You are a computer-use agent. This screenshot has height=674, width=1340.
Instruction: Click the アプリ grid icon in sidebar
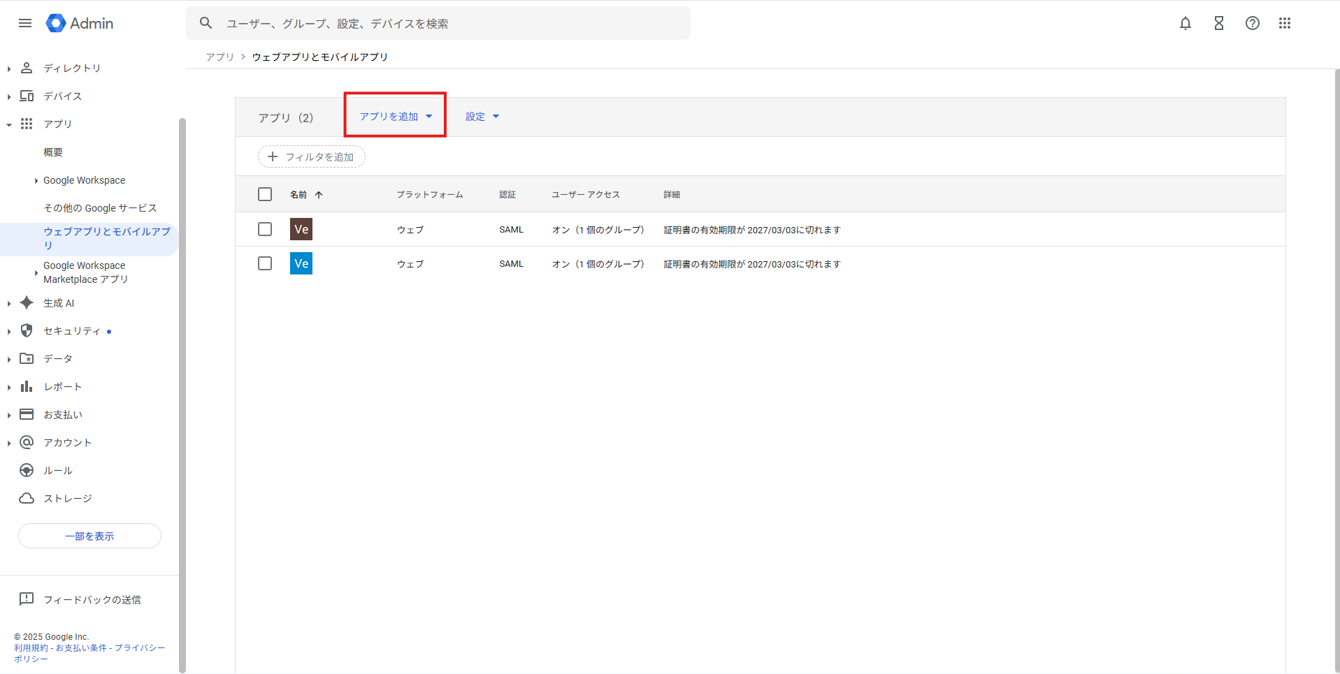pyautogui.click(x=27, y=124)
